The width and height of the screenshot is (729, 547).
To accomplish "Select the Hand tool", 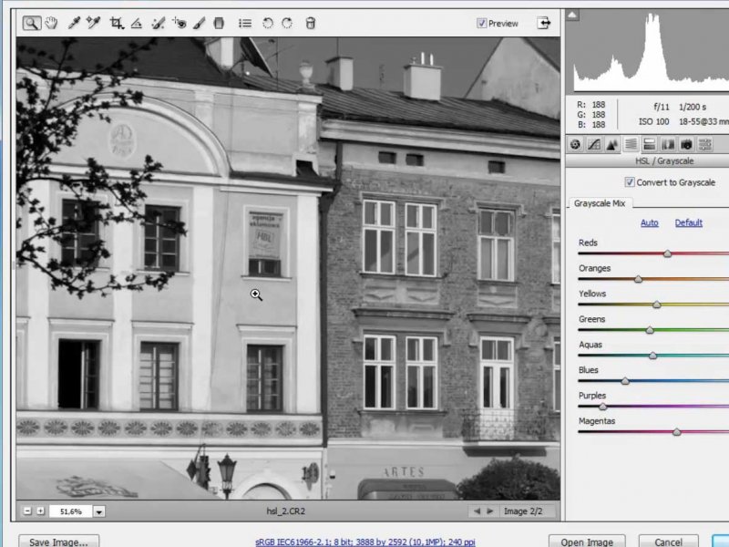I will (x=51, y=23).
